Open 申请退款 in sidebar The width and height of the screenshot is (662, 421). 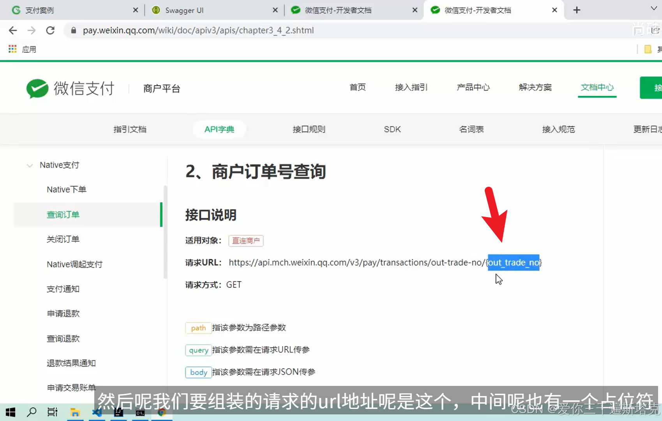pos(63,313)
